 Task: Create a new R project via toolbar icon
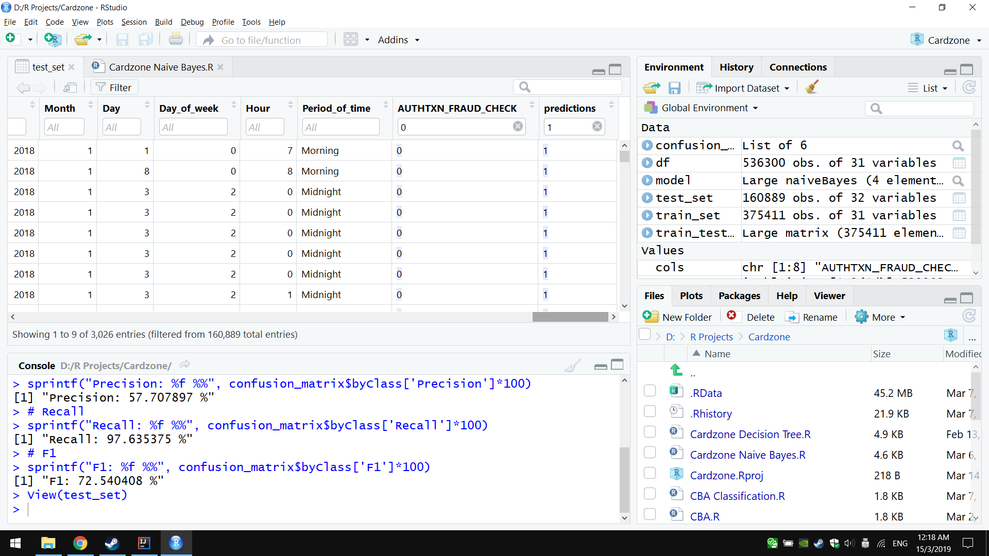point(52,39)
